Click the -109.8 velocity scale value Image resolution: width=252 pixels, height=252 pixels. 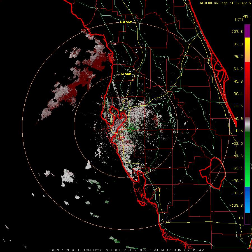pos(236,206)
